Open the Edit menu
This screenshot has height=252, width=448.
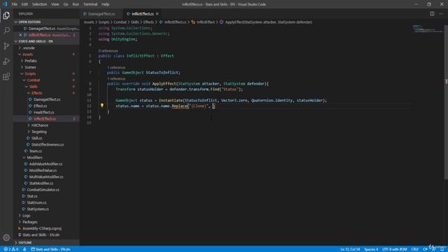coord(24,4)
